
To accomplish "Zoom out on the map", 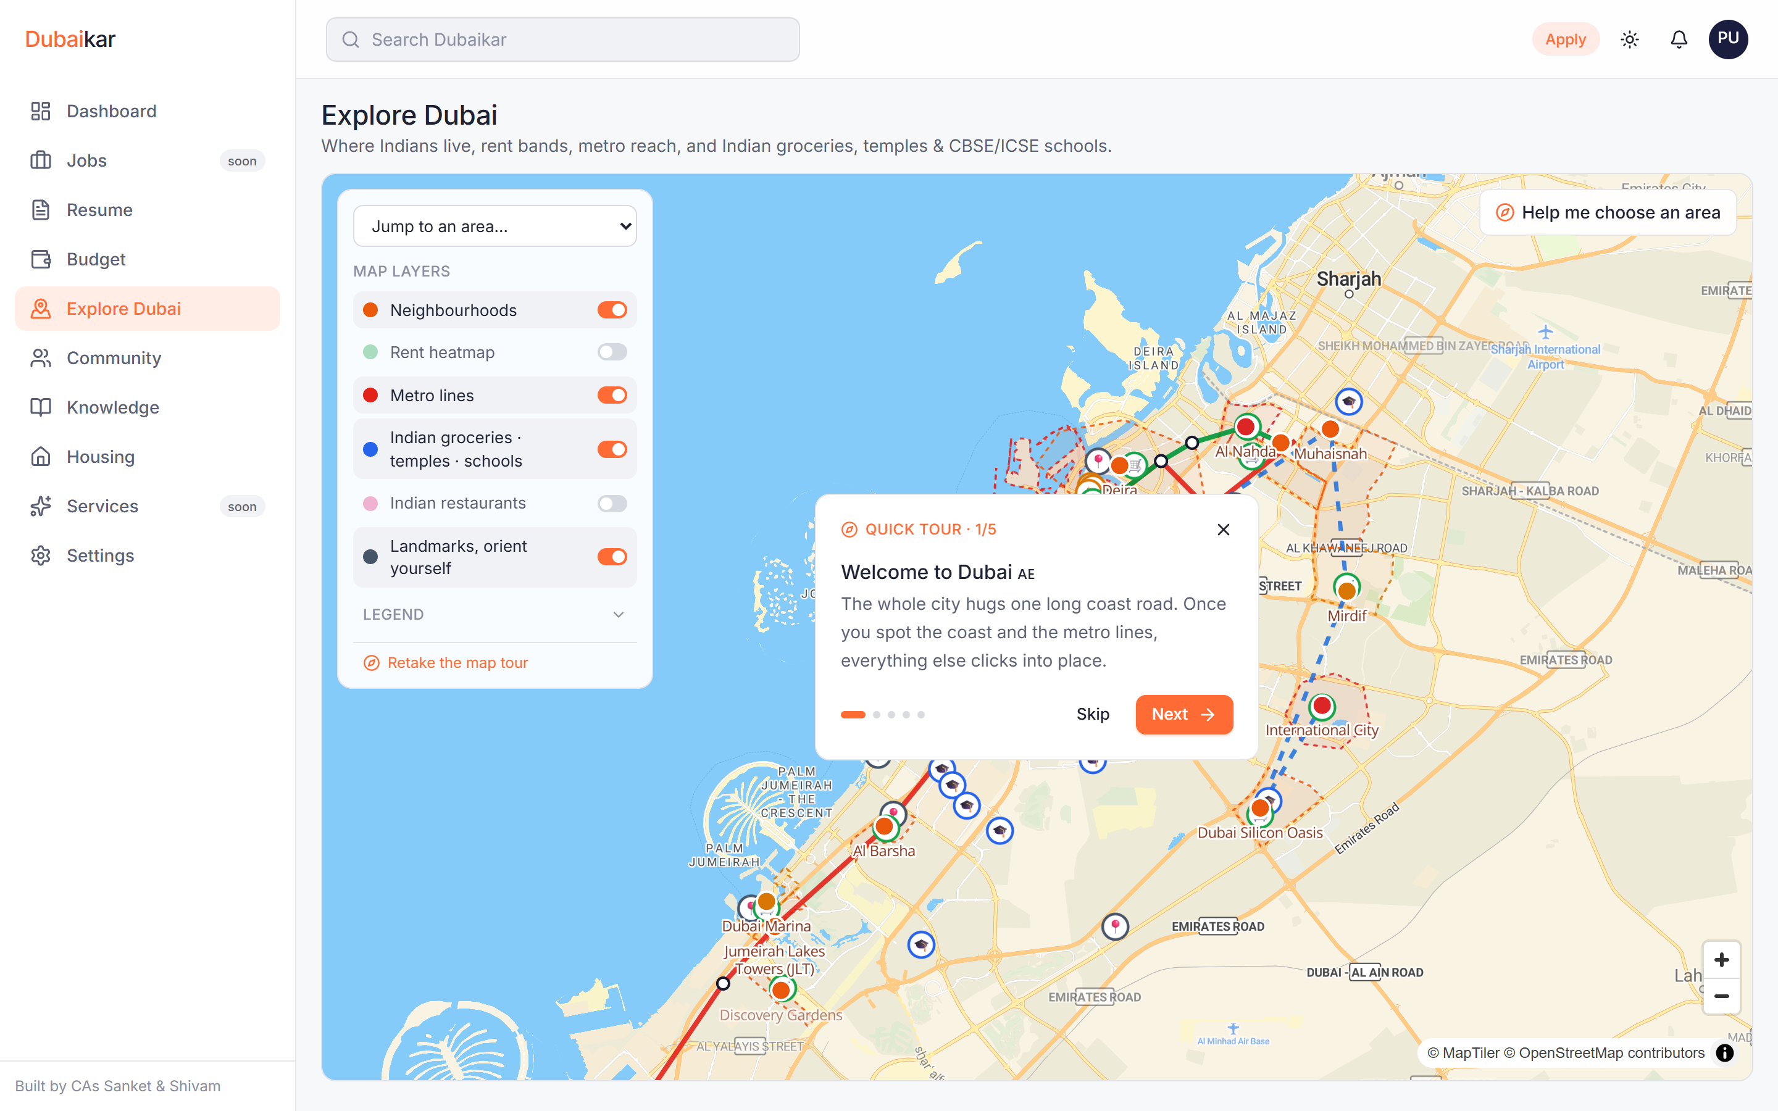I will [x=1721, y=996].
